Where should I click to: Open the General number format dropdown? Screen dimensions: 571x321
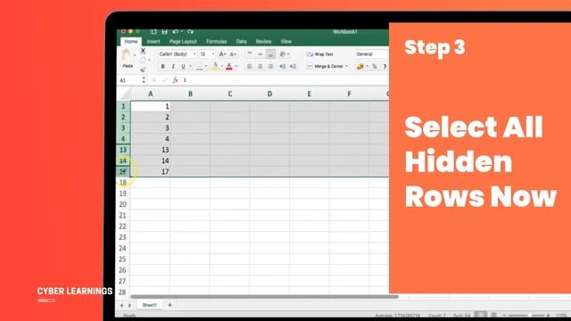point(372,53)
